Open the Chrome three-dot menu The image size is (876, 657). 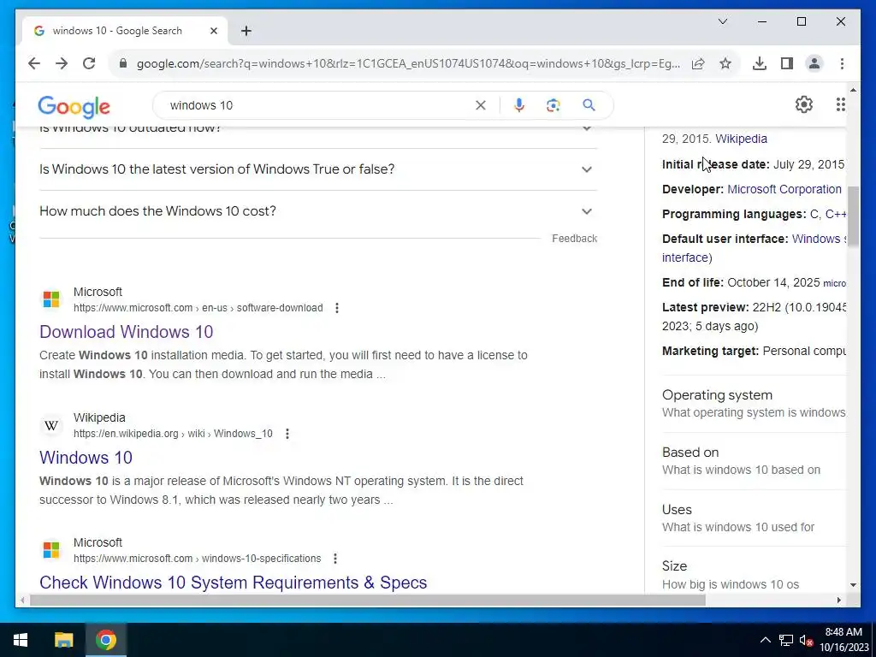click(x=842, y=63)
